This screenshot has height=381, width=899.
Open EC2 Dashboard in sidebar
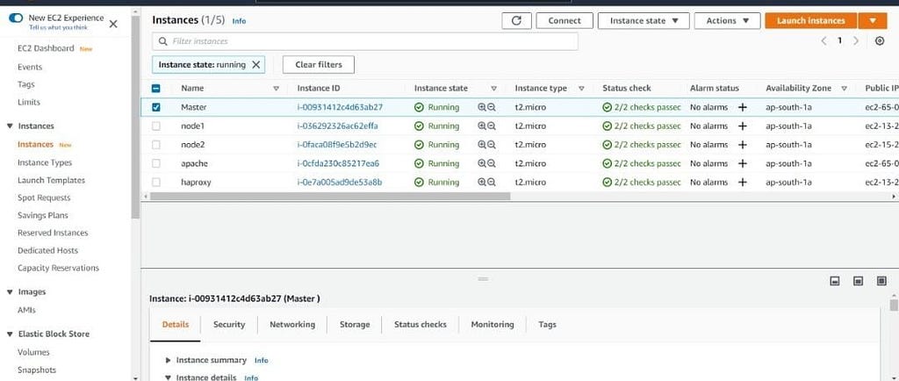tap(46, 48)
